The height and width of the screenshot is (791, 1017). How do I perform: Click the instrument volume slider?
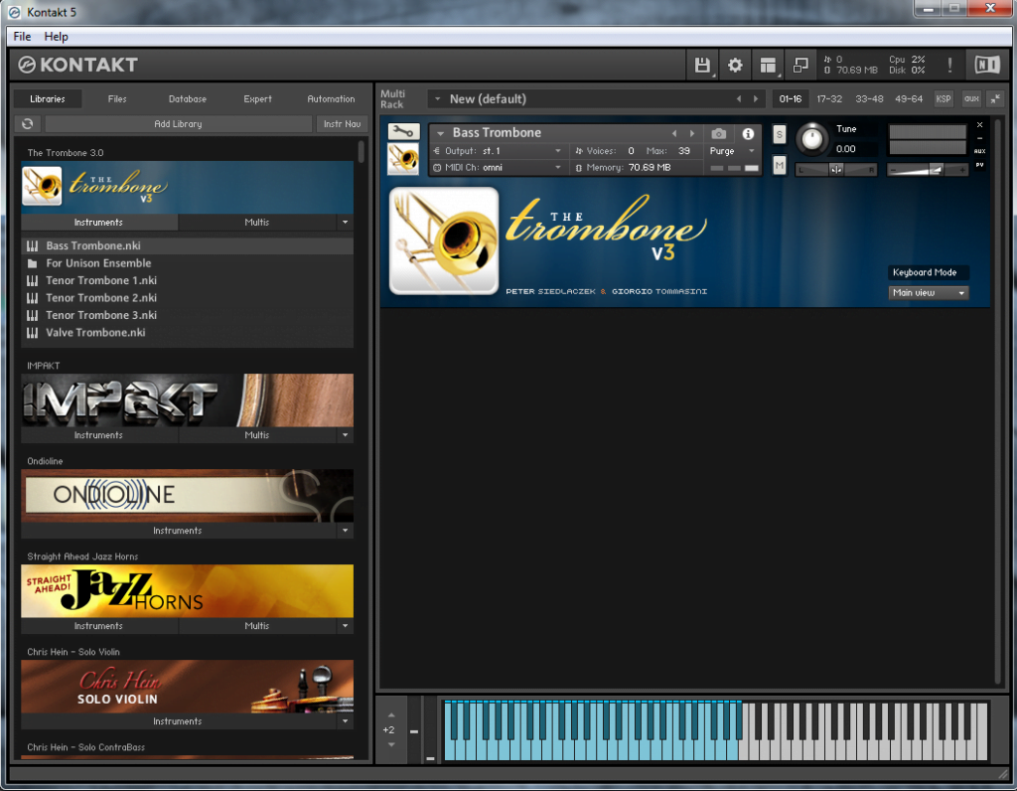(x=928, y=169)
